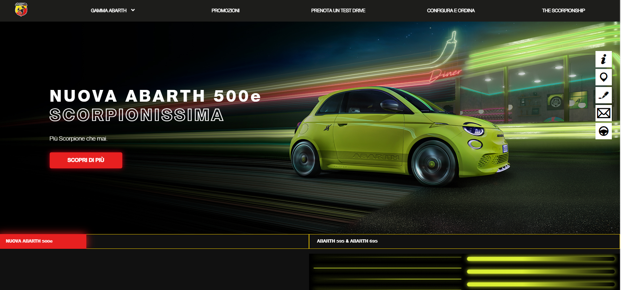Click the SCOPRI DI PIÙ button
This screenshot has height=290, width=621.
click(86, 160)
